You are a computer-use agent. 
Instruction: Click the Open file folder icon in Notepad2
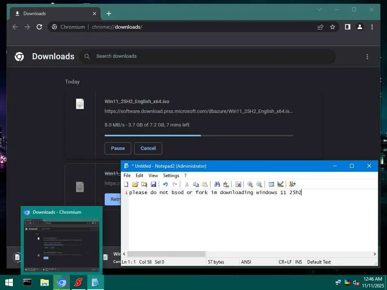[135, 184]
